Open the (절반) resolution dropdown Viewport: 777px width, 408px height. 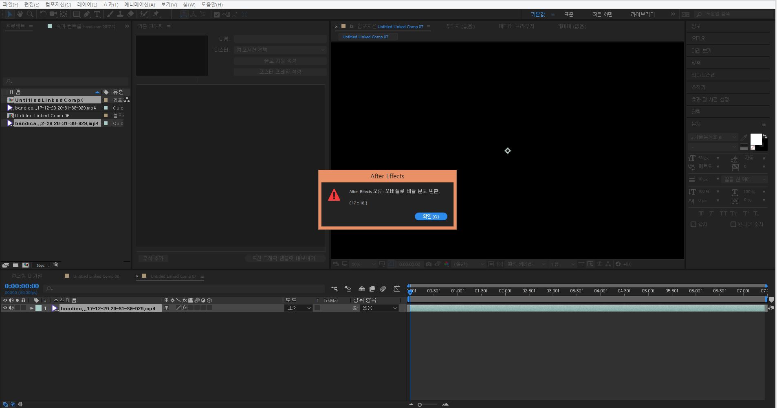(x=469, y=264)
